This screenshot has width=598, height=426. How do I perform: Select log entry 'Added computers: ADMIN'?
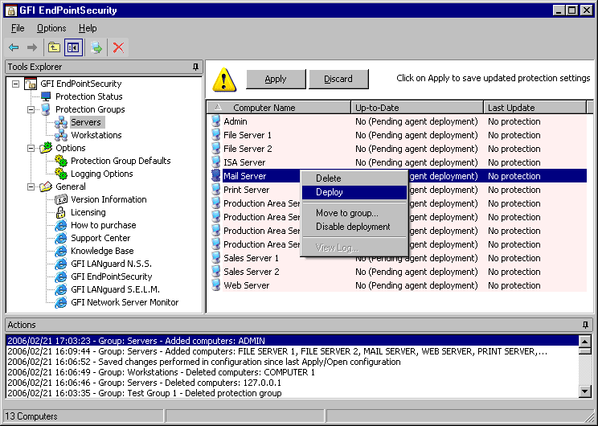[x=293, y=341]
